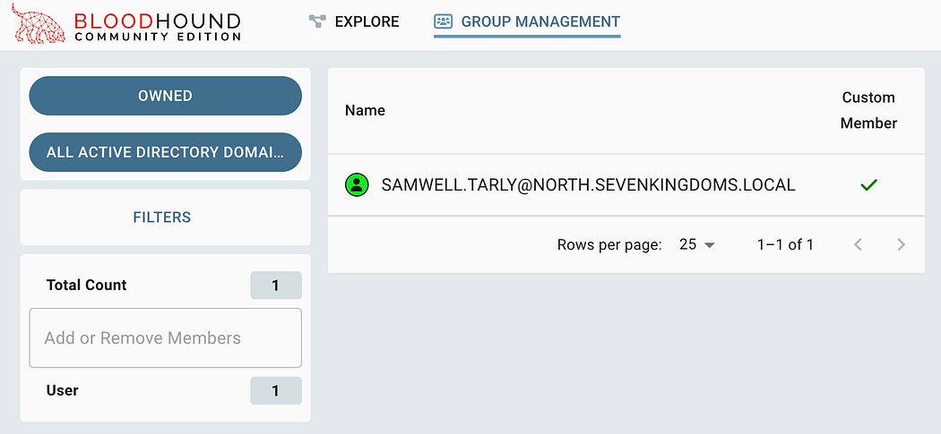The height and width of the screenshot is (434, 941).
Task: Click the Group Management people icon
Action: 443,21
